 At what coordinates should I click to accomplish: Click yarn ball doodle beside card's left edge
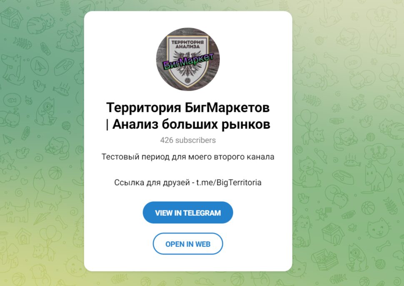67,126
